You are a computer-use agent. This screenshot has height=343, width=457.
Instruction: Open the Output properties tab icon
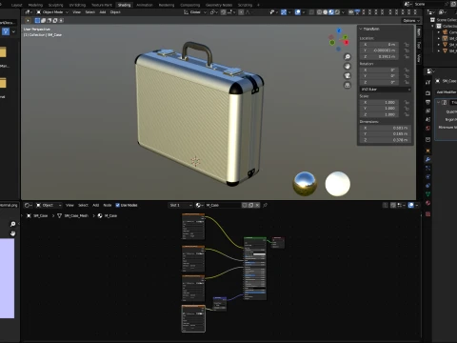(427, 102)
